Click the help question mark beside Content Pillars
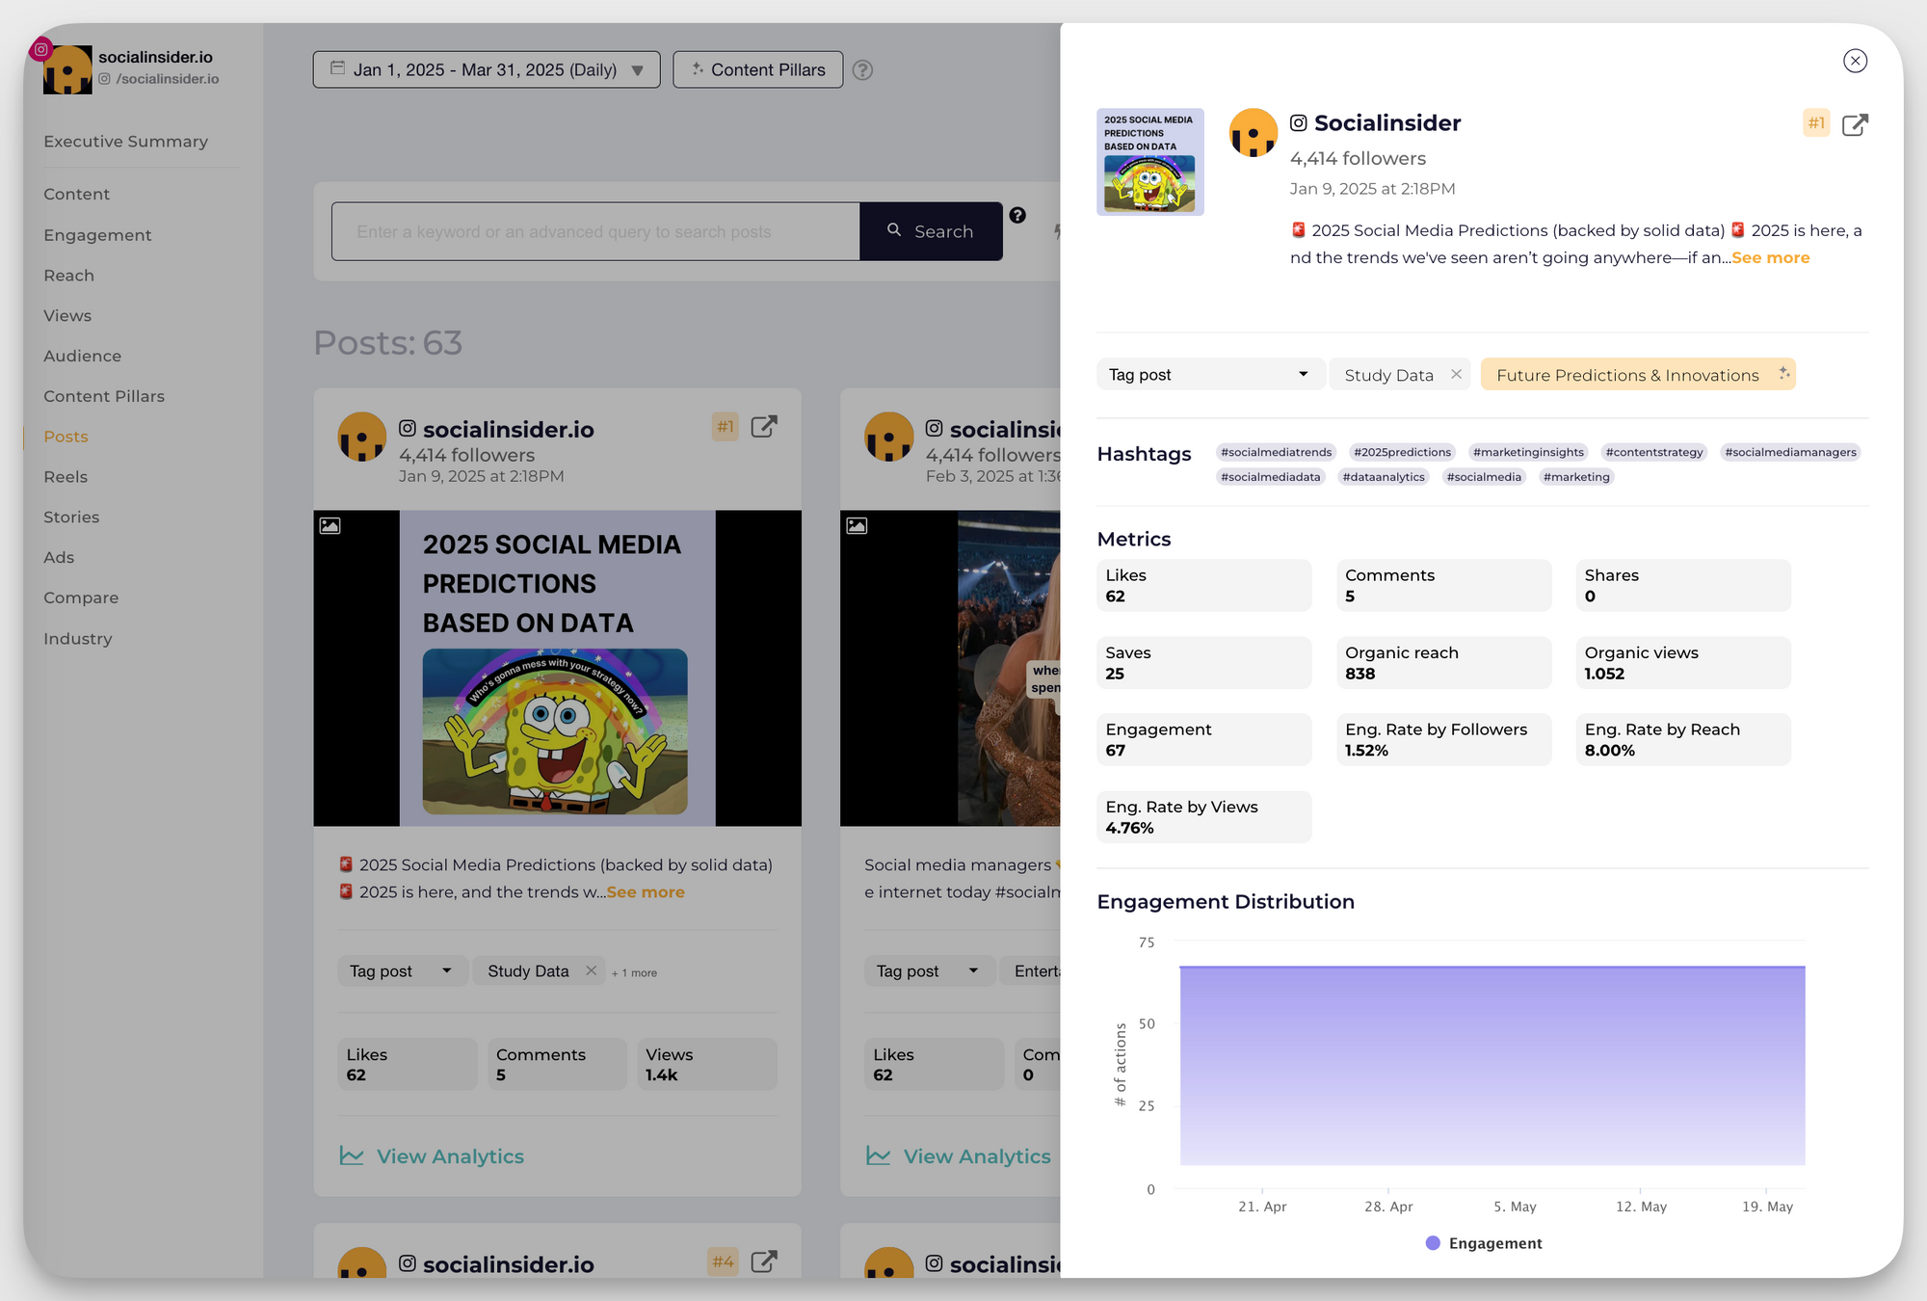Viewport: 1927px width, 1301px height. [862, 69]
